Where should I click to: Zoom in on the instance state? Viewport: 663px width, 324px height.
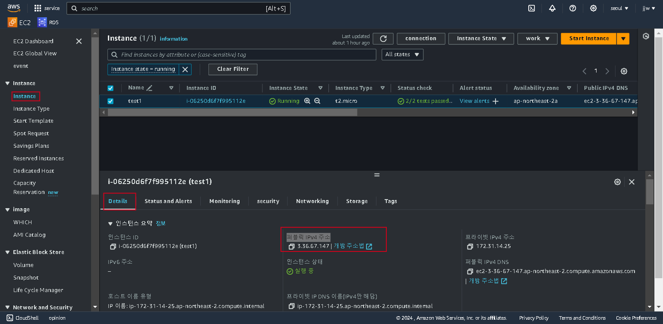(307, 101)
